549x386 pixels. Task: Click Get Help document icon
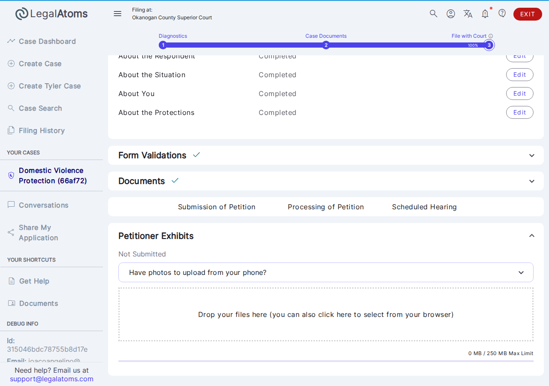tap(12, 281)
